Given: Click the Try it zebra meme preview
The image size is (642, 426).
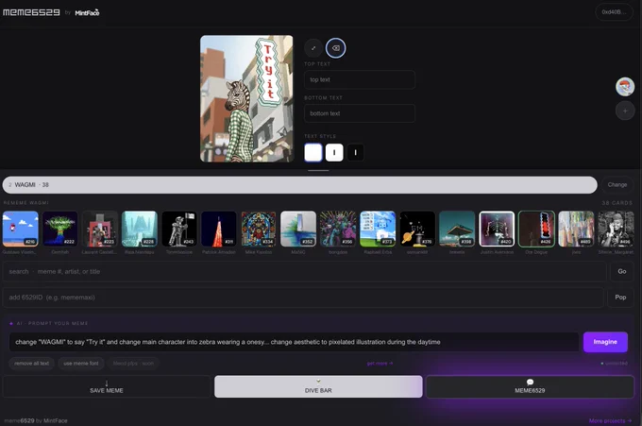Looking at the screenshot, I should pyautogui.click(x=246, y=99).
